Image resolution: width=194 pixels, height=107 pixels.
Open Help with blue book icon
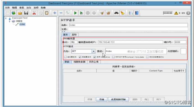pos(137,13)
